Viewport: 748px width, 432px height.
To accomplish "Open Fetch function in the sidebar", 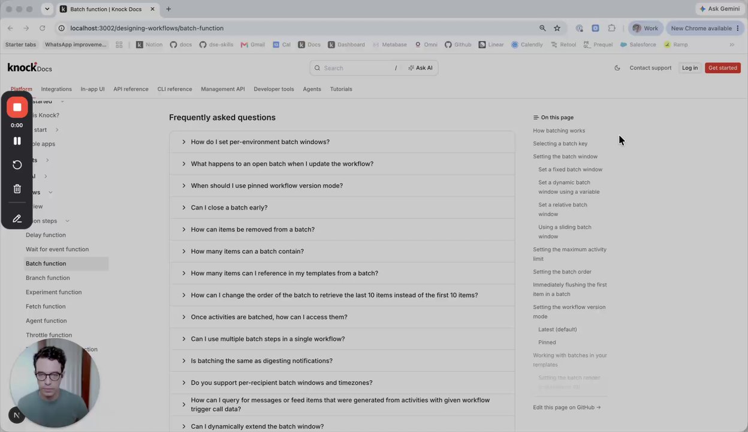I will point(46,307).
